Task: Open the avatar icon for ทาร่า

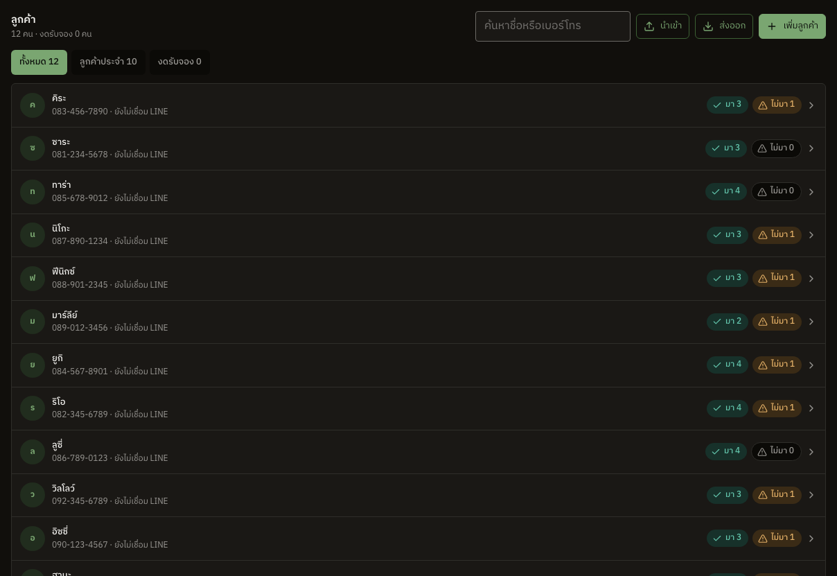Action: 33,192
